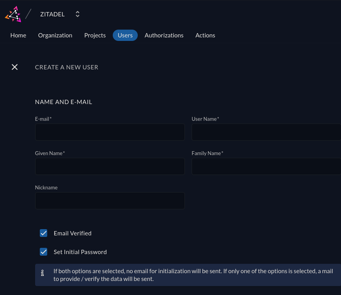
Task: Click the ZITADEL organization name
Action: [52, 14]
